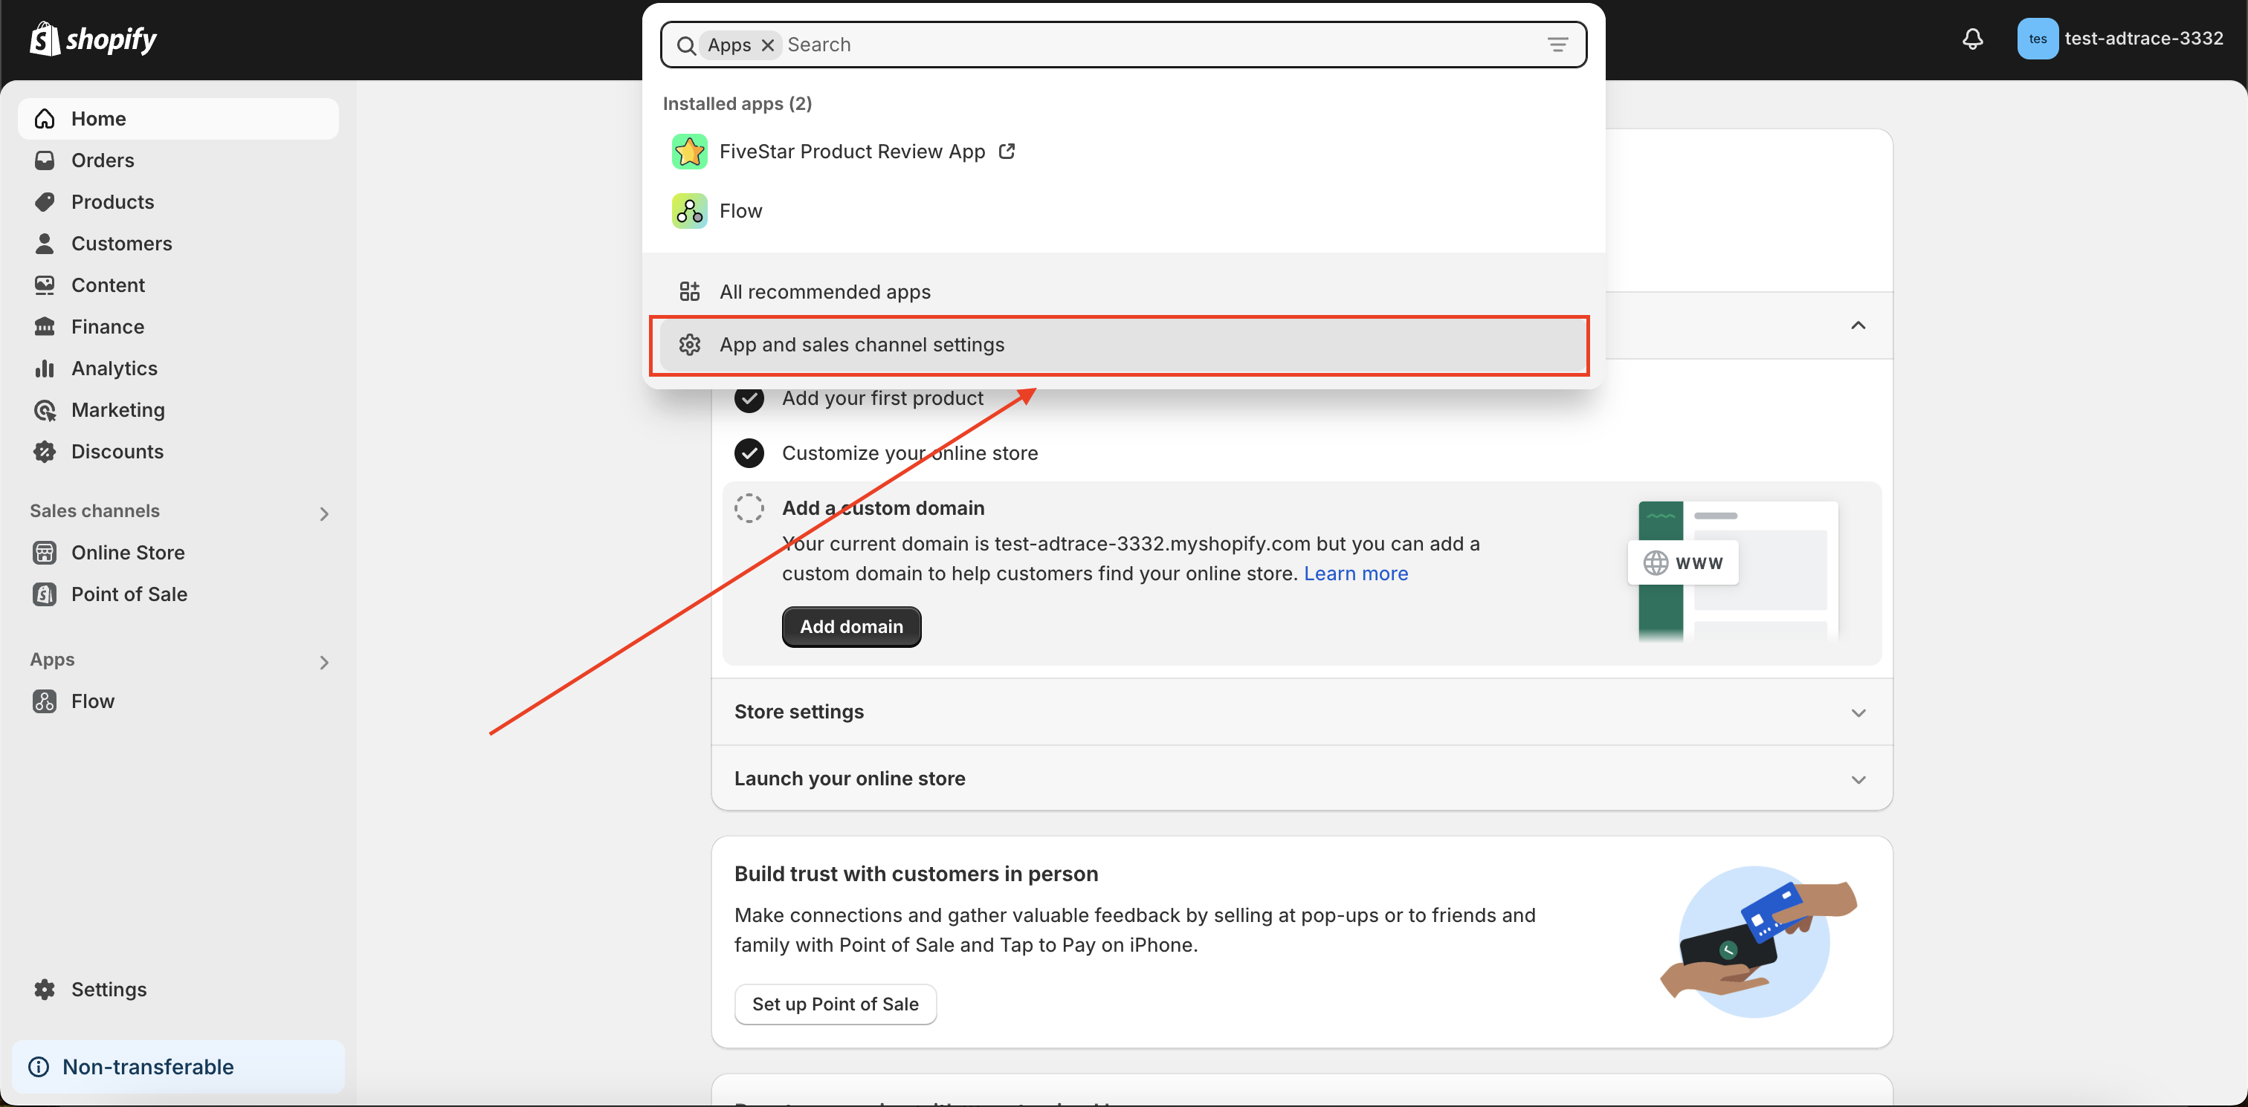Click the search magnifier icon
The image size is (2248, 1107).
[686, 45]
